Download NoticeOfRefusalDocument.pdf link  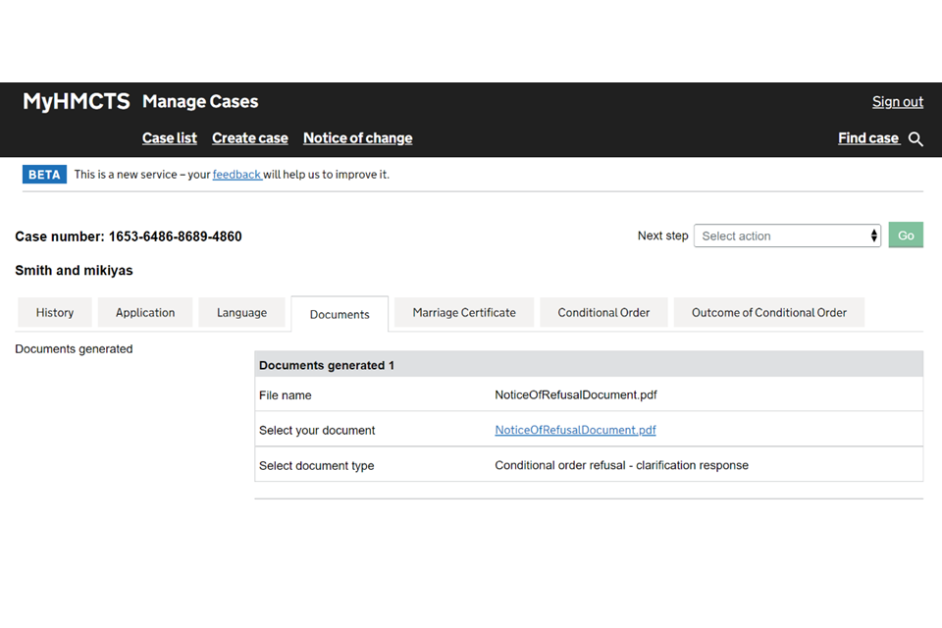tap(575, 430)
